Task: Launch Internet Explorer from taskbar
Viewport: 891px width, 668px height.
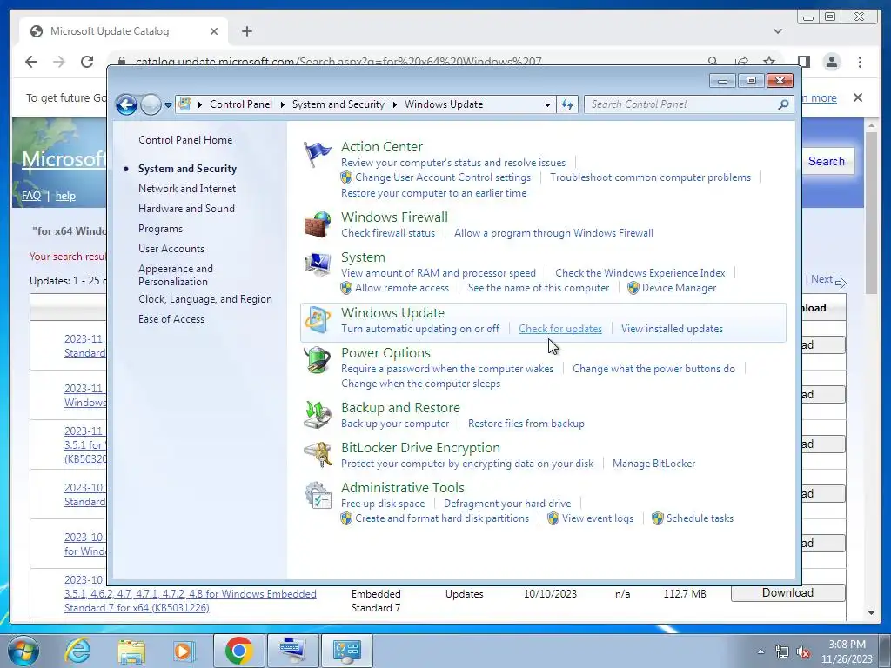Action: click(x=77, y=651)
